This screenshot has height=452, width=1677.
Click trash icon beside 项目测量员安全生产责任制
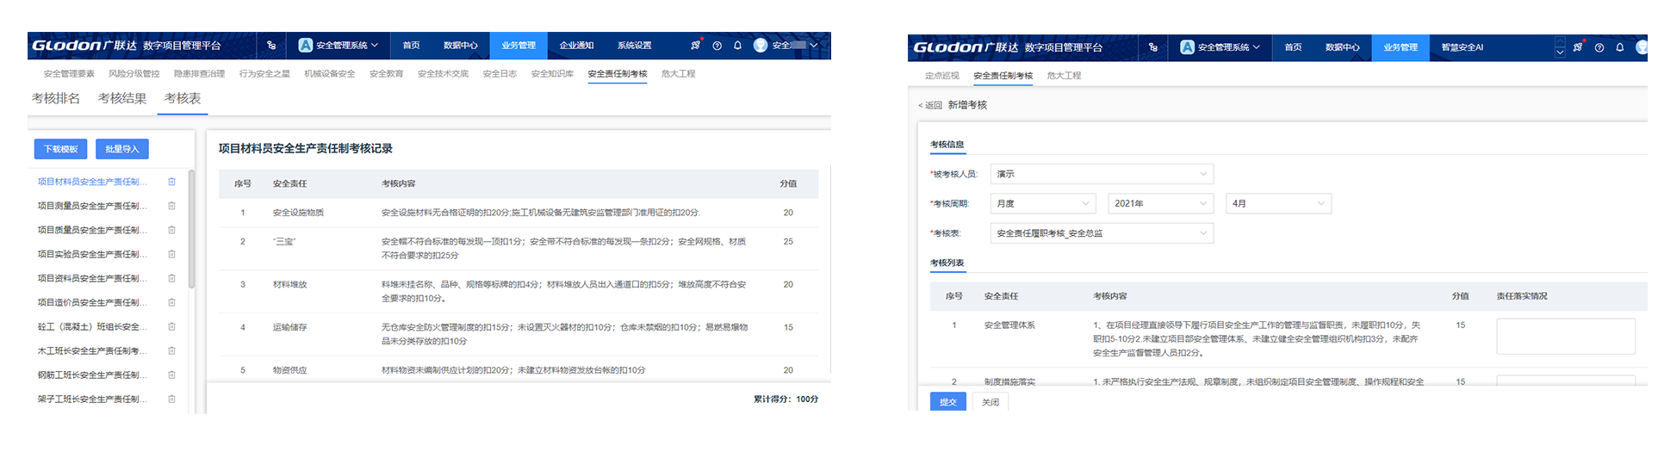(171, 206)
